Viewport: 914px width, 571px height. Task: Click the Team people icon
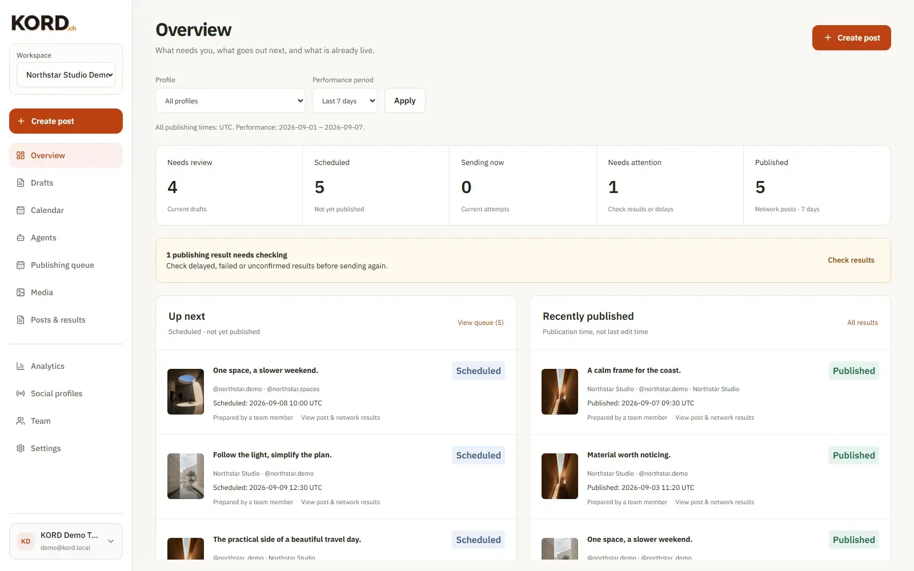tap(21, 421)
